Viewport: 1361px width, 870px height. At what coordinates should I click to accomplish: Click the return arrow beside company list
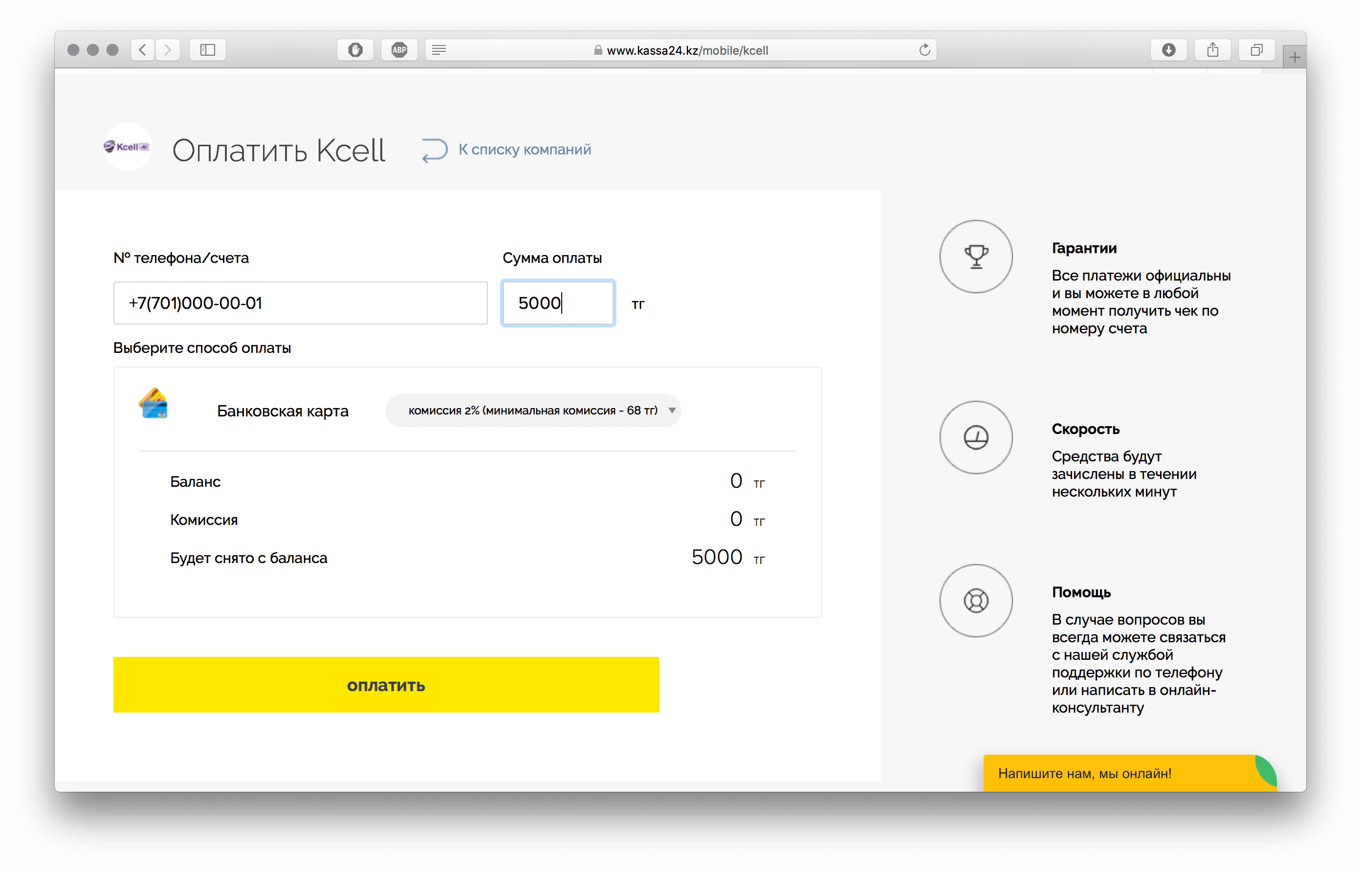tap(434, 150)
